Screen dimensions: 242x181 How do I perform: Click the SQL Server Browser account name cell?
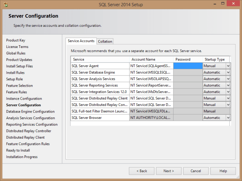(x=151, y=117)
